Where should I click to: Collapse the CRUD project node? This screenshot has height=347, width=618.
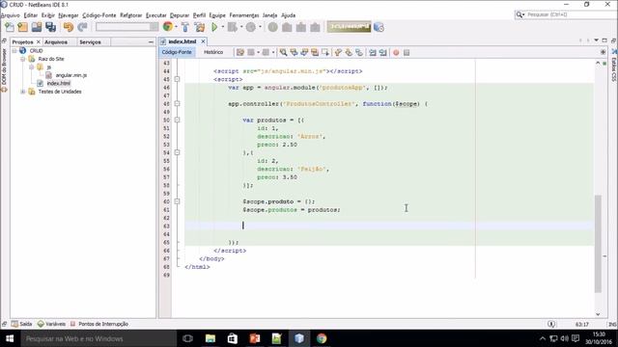[x=14, y=51]
